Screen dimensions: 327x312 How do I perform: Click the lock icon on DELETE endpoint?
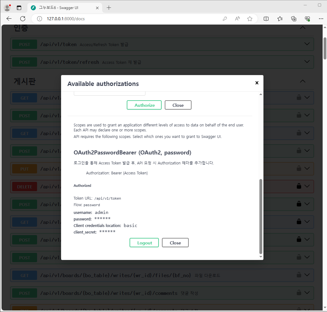click(x=299, y=186)
